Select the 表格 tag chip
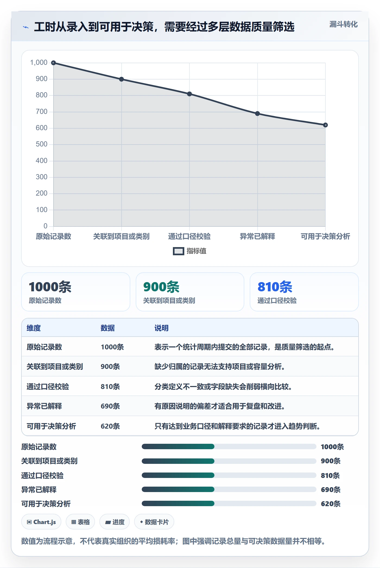 pyautogui.click(x=80, y=522)
